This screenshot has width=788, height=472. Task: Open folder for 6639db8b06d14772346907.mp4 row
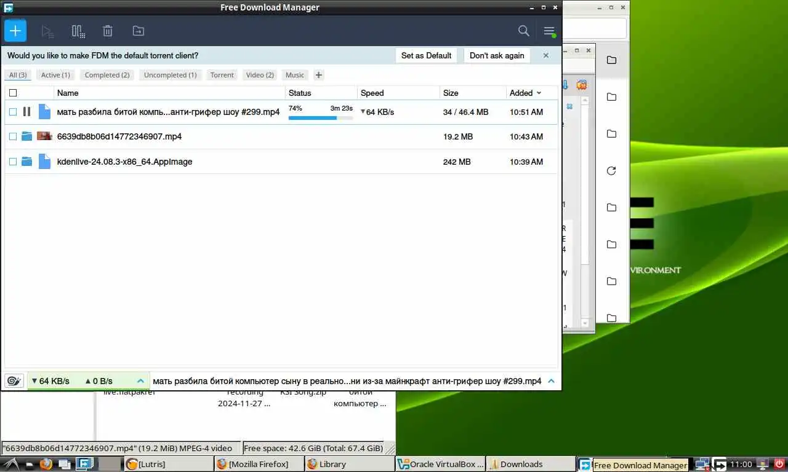(x=26, y=136)
